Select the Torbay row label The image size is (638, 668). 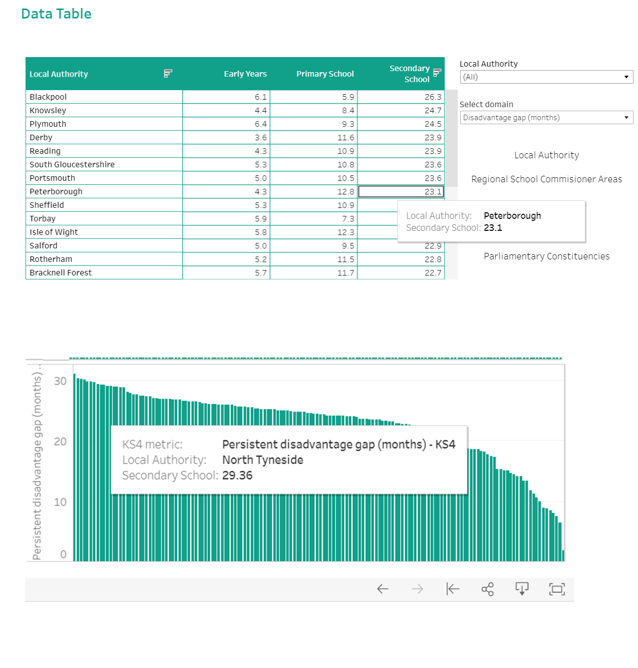43,219
